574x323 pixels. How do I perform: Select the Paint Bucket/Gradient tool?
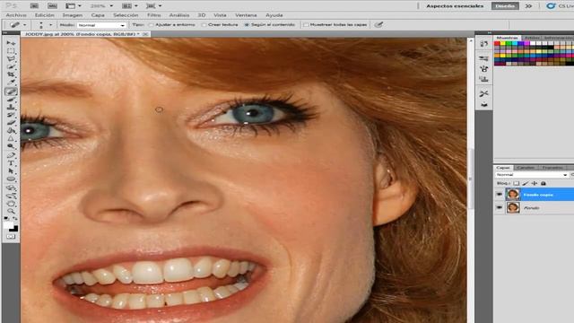point(11,130)
